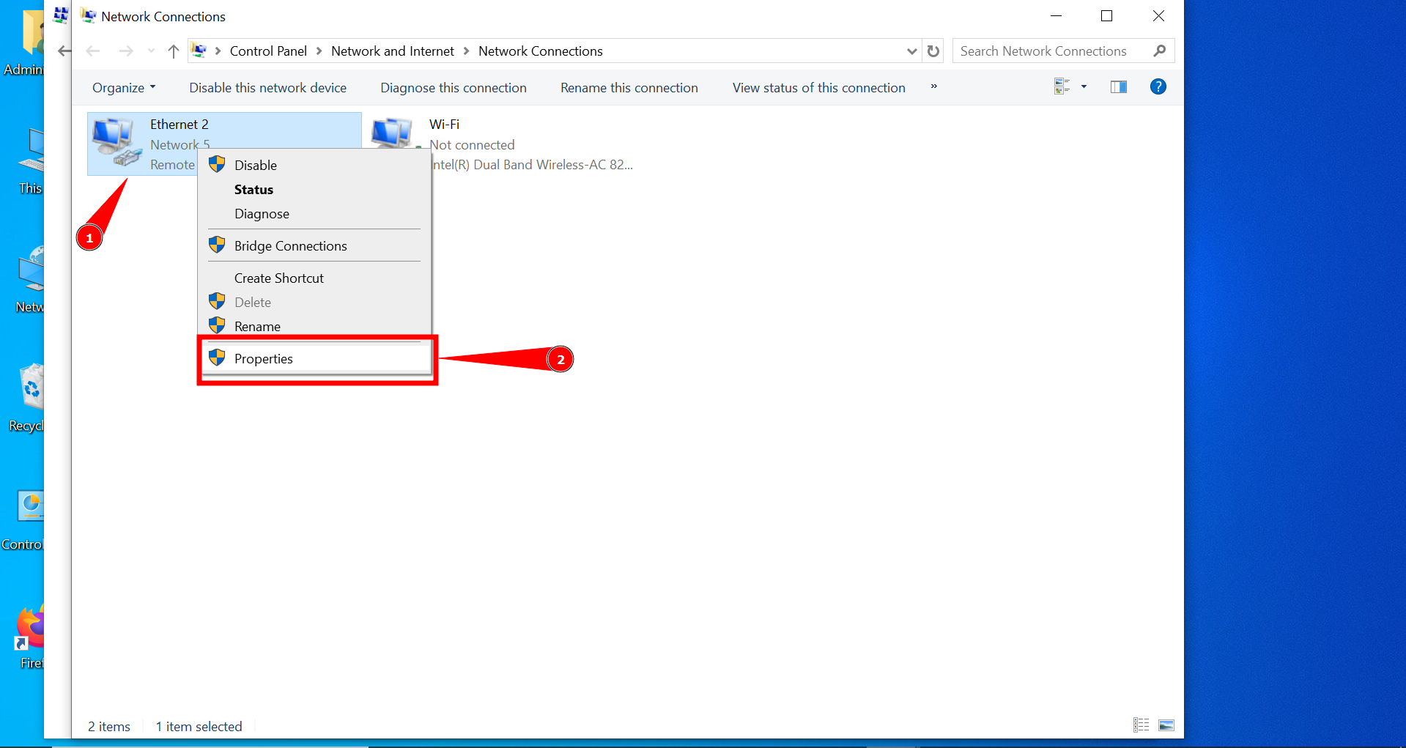Image resolution: width=1406 pixels, height=748 pixels.
Task: Click the Network Connections breadcrumb
Action: (541, 51)
